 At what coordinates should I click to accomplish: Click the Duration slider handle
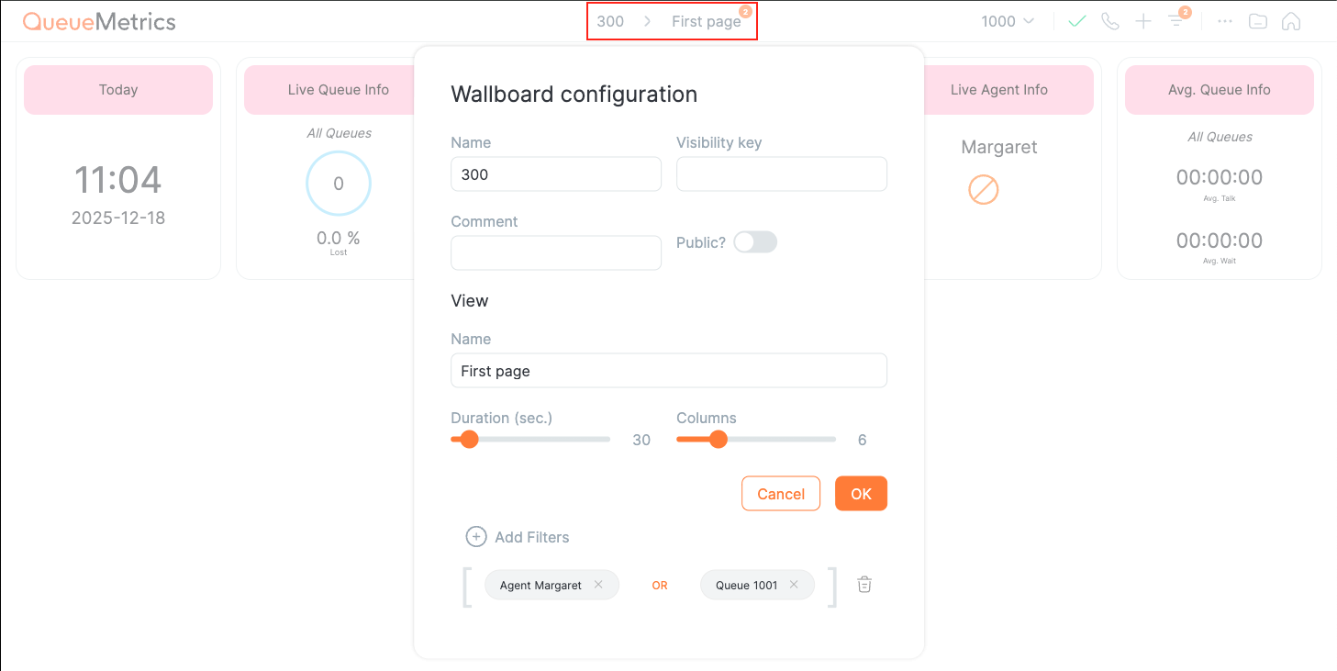[469, 439]
